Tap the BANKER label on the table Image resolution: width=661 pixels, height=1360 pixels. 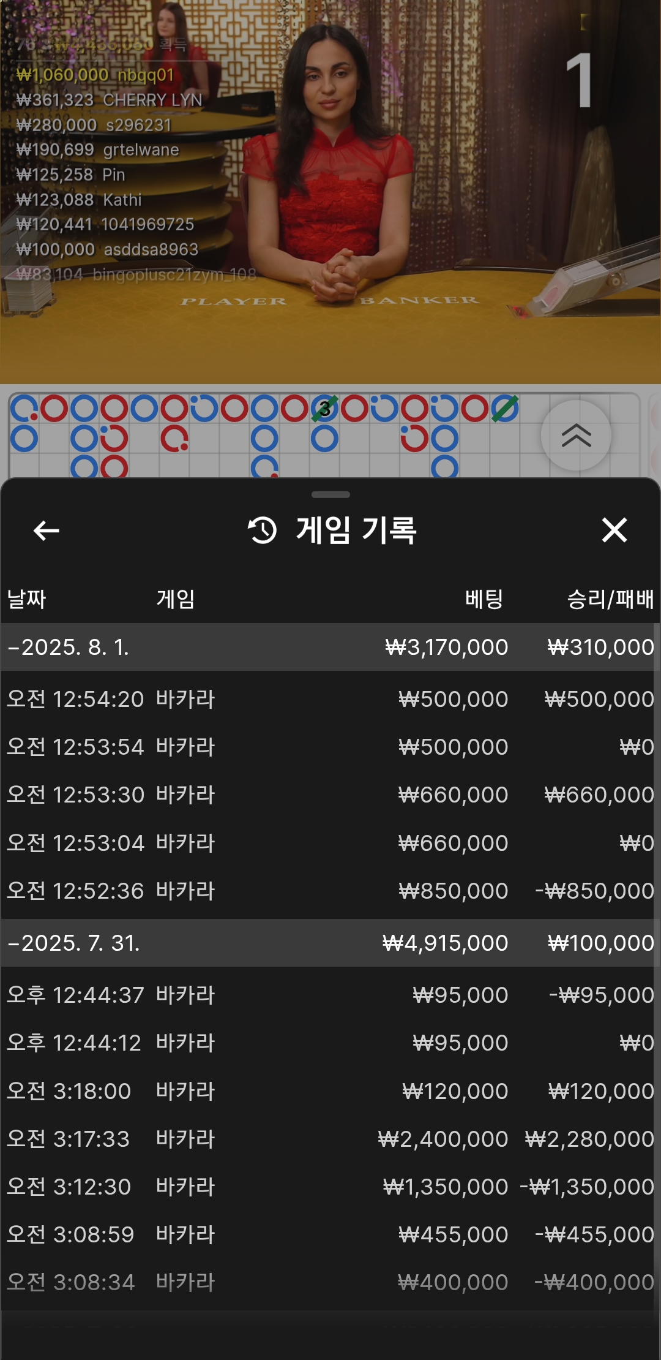(x=419, y=300)
